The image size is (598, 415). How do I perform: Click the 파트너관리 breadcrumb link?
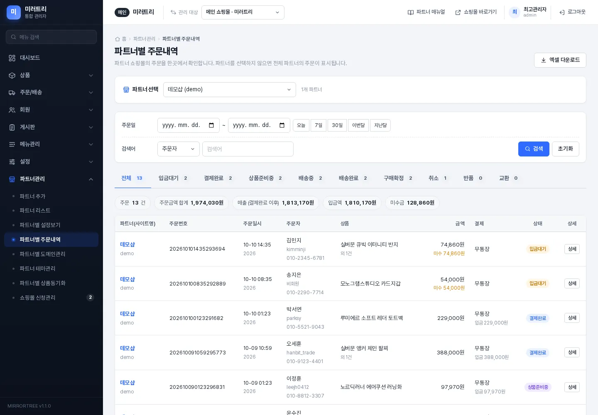pyautogui.click(x=144, y=39)
